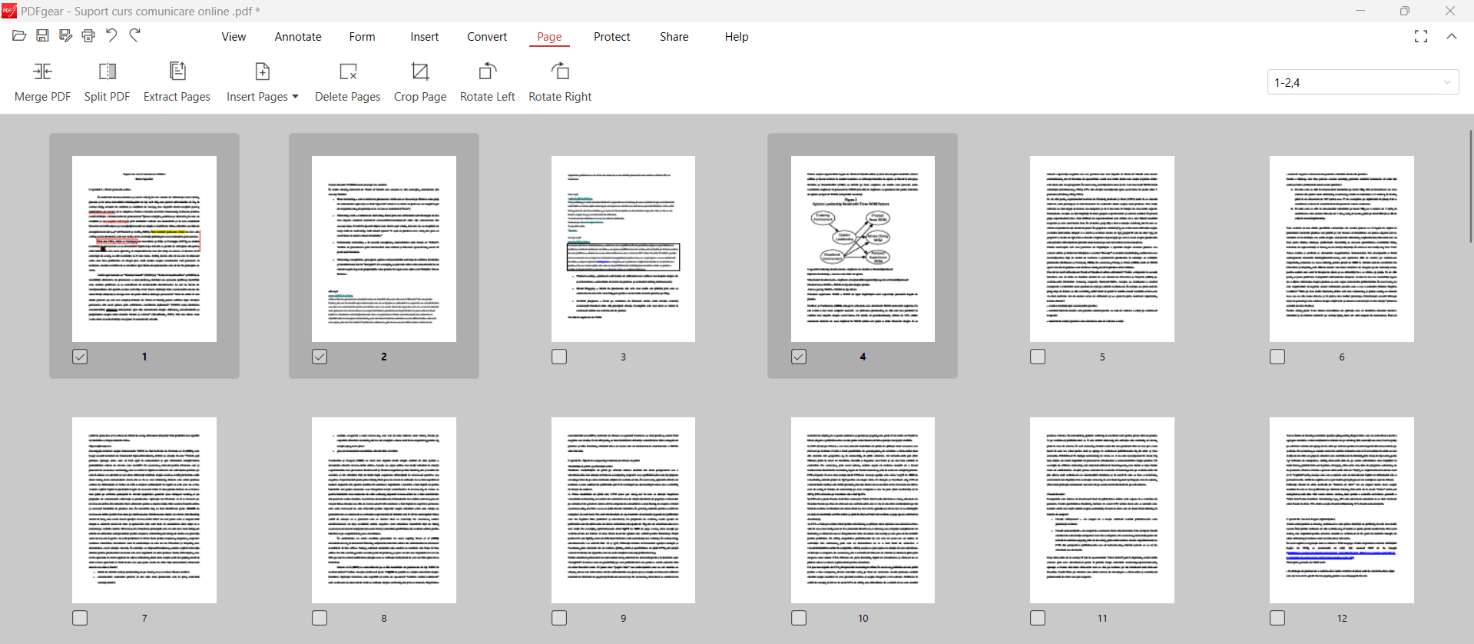1474x644 pixels.
Task: Check page 7 checkbox
Action: [x=80, y=618]
